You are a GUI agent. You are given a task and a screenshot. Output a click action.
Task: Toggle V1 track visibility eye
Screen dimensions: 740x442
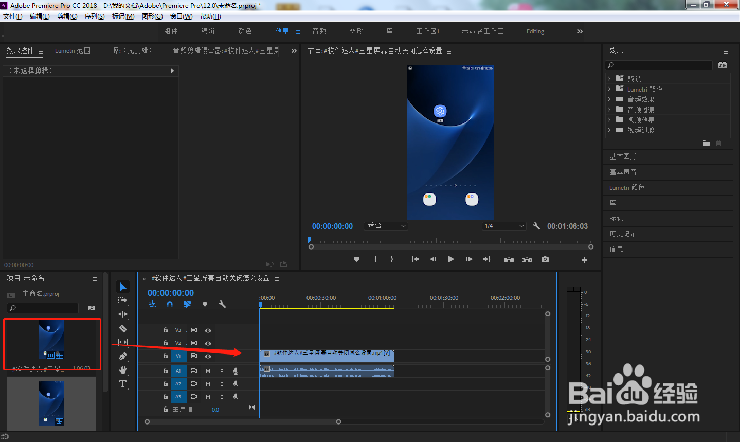208,356
